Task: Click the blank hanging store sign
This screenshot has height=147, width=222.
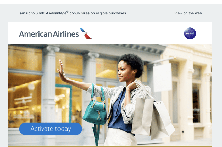Action: click(x=162, y=77)
